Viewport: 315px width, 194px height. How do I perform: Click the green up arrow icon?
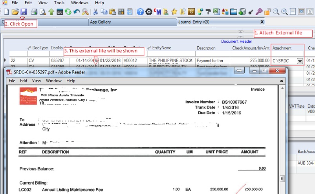tap(51, 12)
